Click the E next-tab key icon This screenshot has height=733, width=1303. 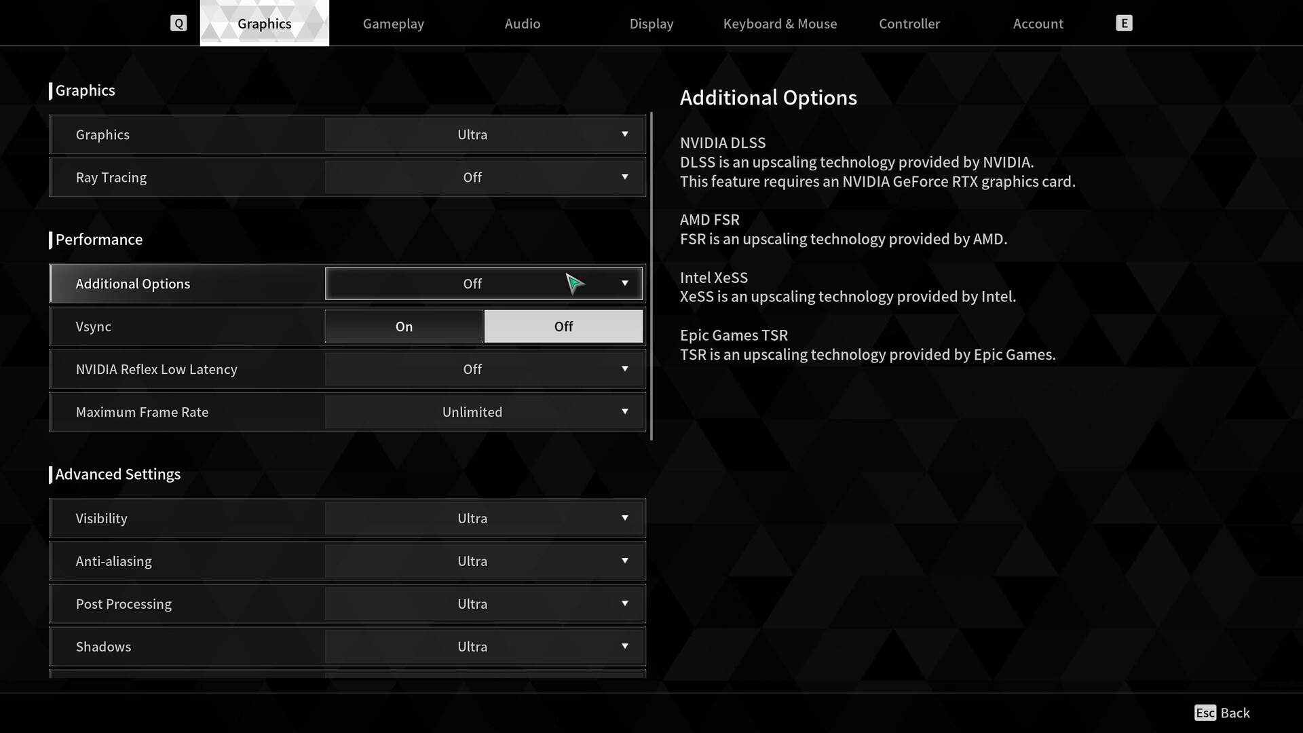tap(1124, 24)
